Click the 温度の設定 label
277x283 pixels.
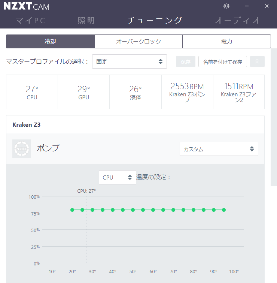click(153, 177)
